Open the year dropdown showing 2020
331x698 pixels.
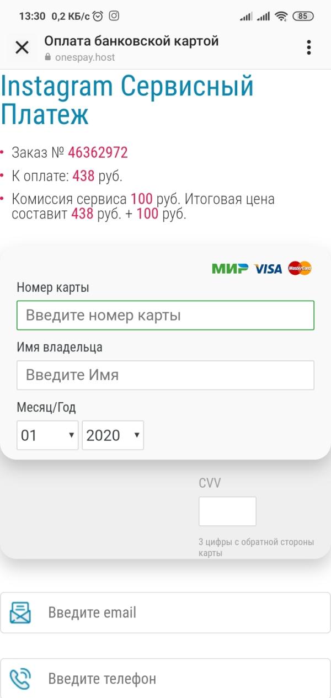pyautogui.click(x=113, y=435)
